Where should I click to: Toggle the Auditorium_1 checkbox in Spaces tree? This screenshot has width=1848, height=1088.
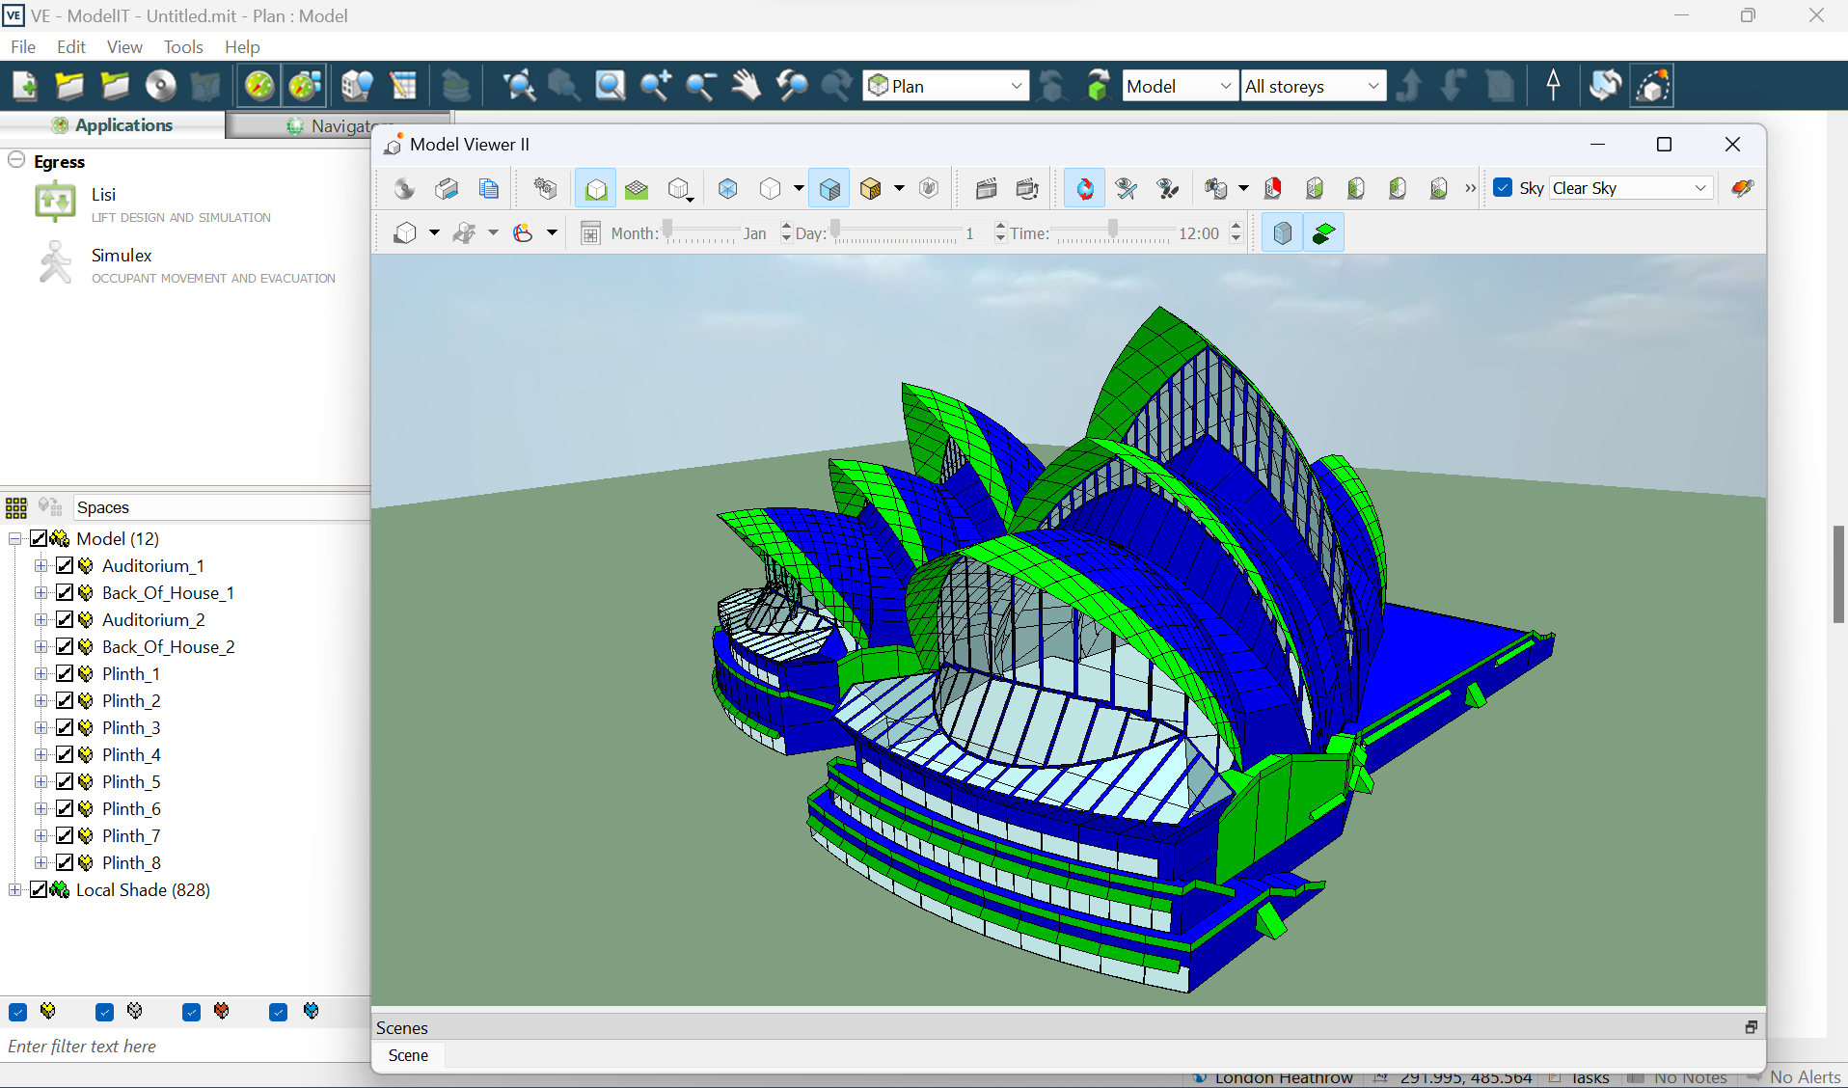point(66,566)
